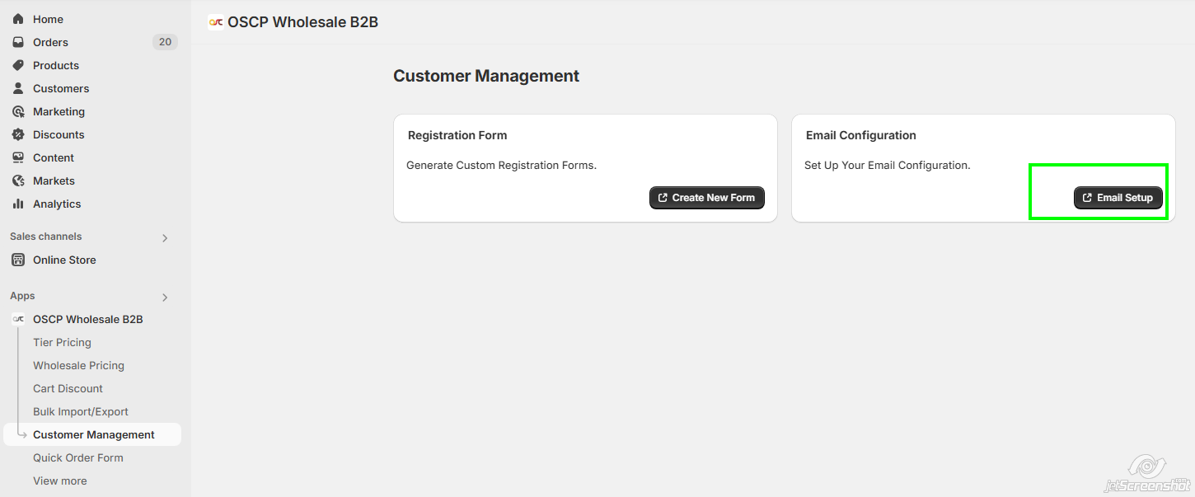Click the Markets globe icon
Image resolution: width=1195 pixels, height=497 pixels.
point(18,181)
